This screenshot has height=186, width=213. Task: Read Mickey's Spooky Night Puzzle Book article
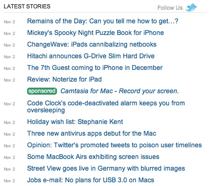95,33
